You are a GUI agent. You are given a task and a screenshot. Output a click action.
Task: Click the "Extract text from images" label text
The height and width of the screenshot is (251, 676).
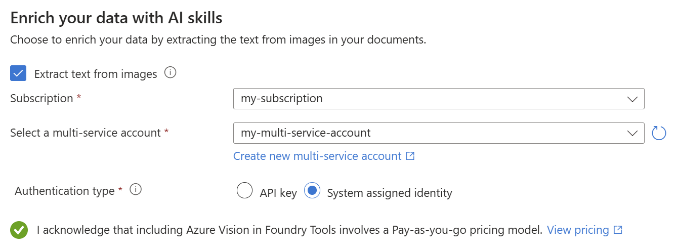coord(96,74)
